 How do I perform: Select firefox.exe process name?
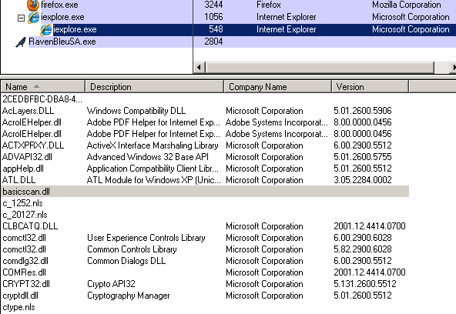click(59, 5)
